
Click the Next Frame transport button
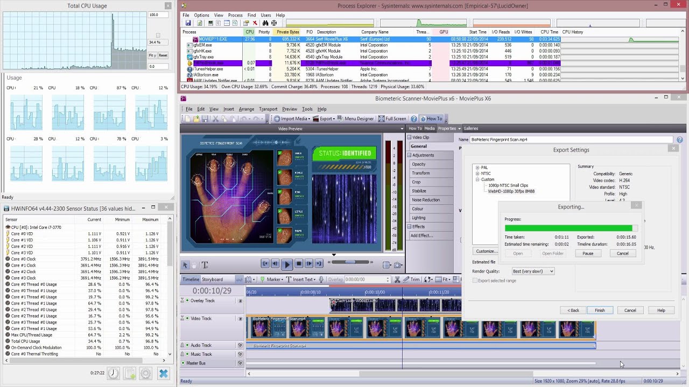(x=309, y=263)
